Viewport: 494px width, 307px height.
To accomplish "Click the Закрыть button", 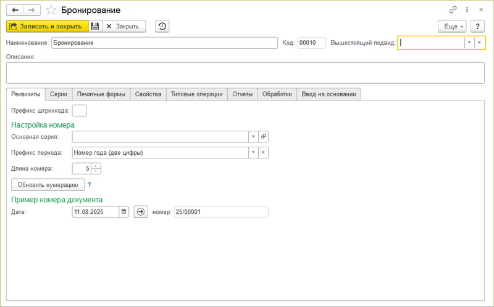I will click(124, 27).
